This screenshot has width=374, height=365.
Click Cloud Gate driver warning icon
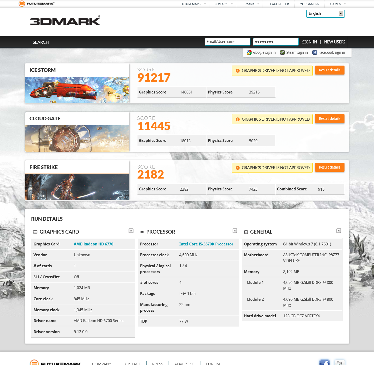coord(238,119)
